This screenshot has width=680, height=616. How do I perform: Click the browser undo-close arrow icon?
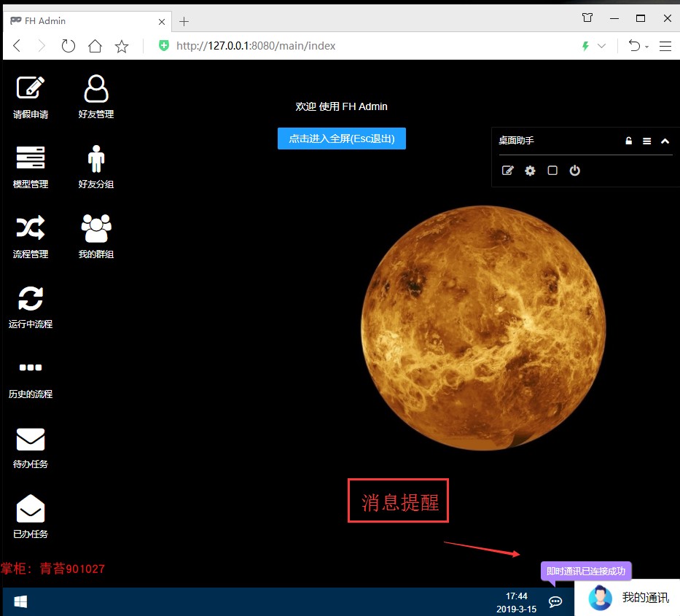click(634, 45)
